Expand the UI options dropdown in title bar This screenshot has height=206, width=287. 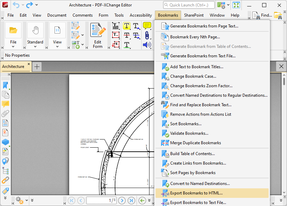(228, 5)
